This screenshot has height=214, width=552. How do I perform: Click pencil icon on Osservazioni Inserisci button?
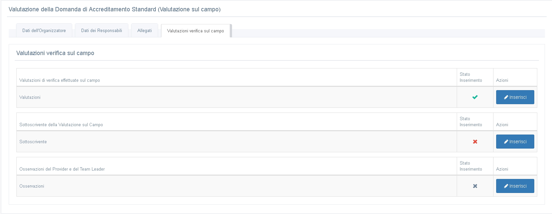506,186
